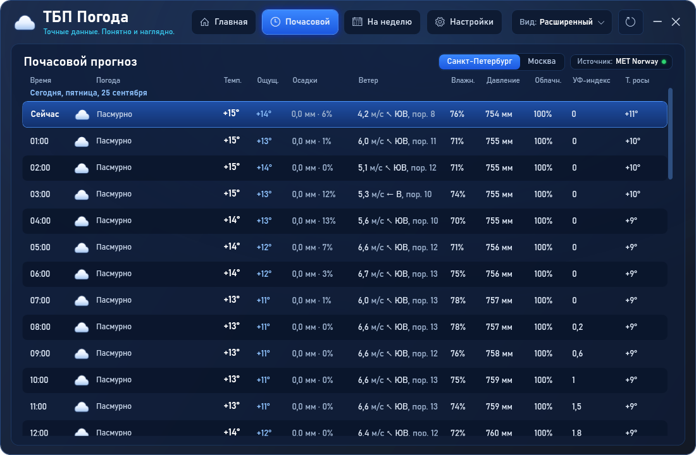Image resolution: width=696 pixels, height=455 pixels.
Task: Select the Москва city toggle
Action: point(542,61)
